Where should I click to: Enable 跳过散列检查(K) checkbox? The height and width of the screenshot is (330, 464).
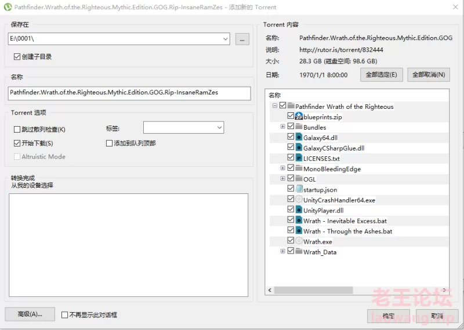17,129
